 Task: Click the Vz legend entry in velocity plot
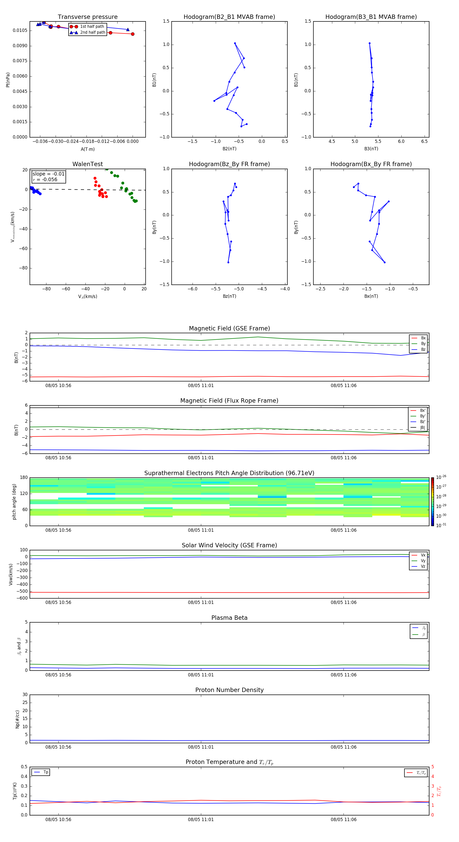point(418,566)
